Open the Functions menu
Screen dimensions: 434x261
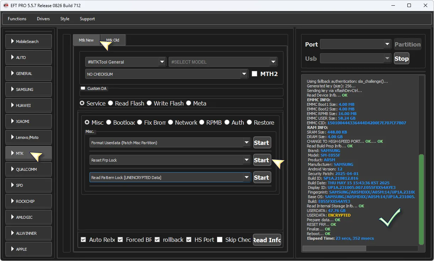click(17, 19)
